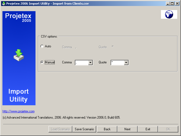Proceed with the Next button
This screenshot has height=136, width=181.
pos(127,129)
